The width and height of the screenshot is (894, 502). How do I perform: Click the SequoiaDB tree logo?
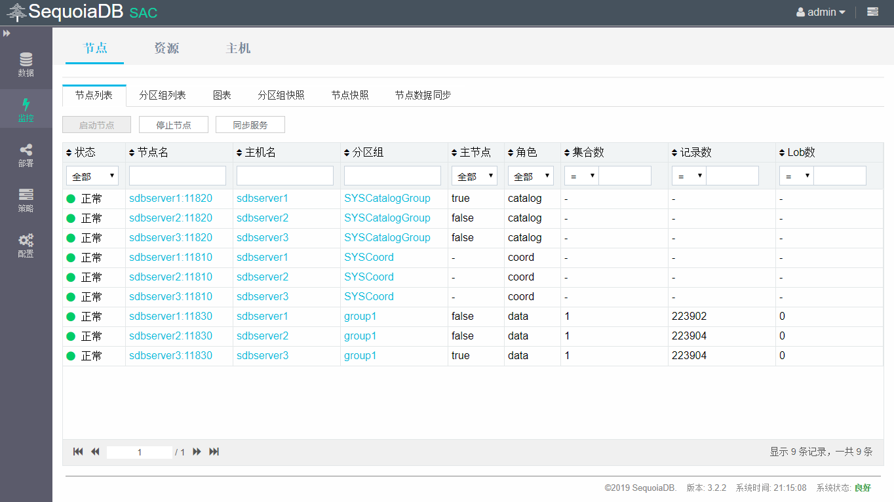17,12
